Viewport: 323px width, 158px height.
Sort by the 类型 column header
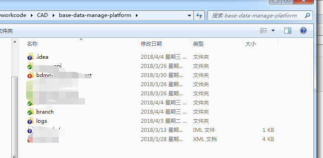pos(198,44)
